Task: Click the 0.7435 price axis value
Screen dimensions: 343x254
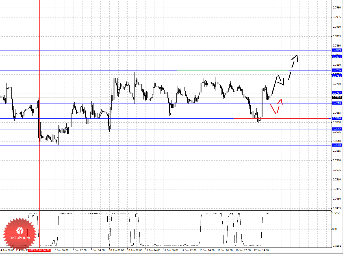Action: (337, 208)
